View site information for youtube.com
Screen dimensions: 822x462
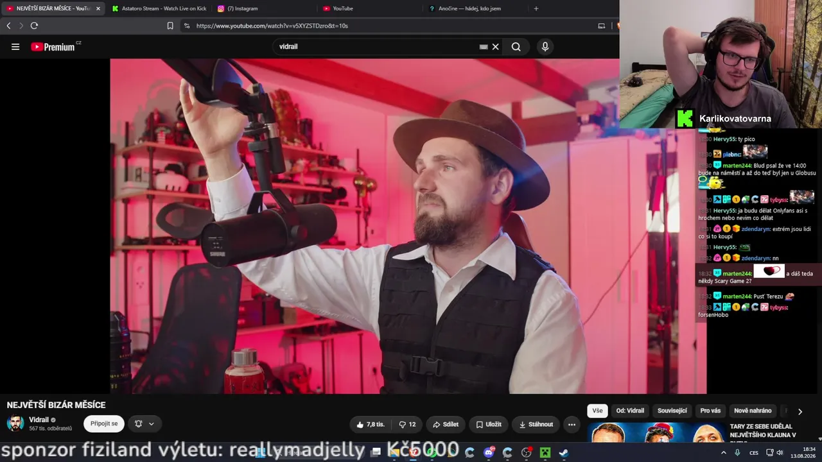point(187,26)
